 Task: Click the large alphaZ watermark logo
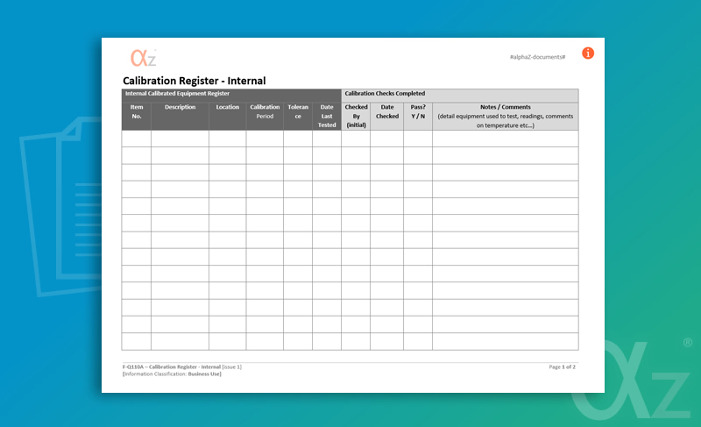[627, 384]
